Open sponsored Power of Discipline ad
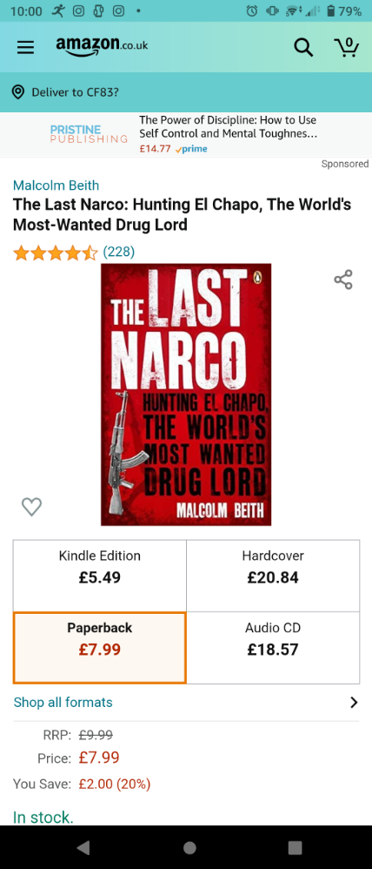Viewport: 372px width, 869px height. [x=186, y=135]
